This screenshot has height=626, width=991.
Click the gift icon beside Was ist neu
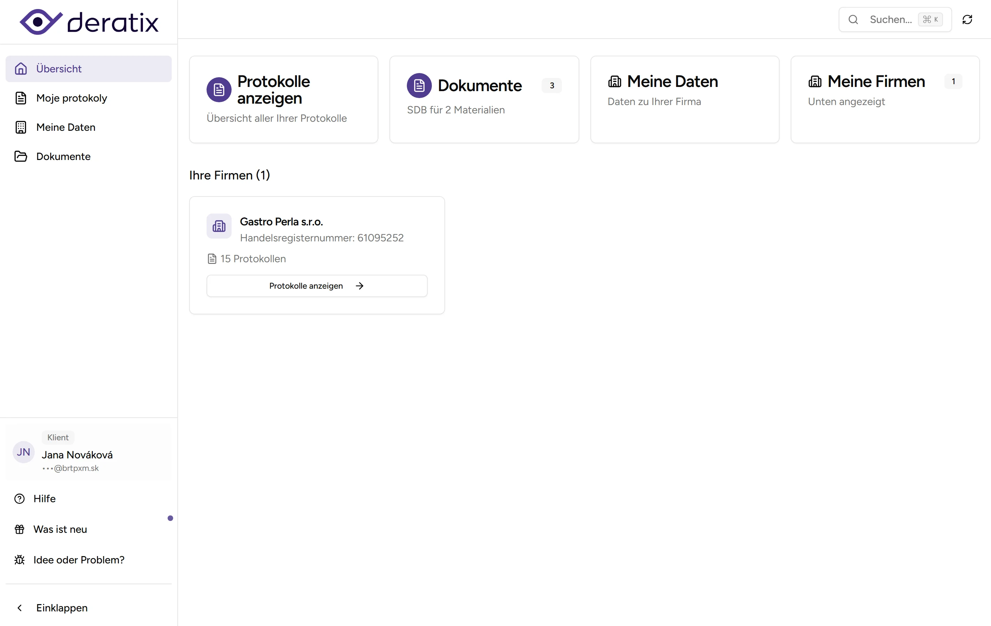pos(19,529)
